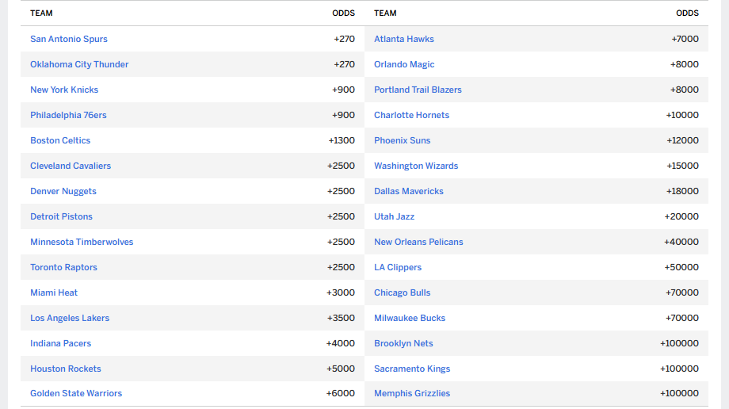Click the +40000 odds for Pelicans
Screen dimensions: 729x409
tap(681, 242)
